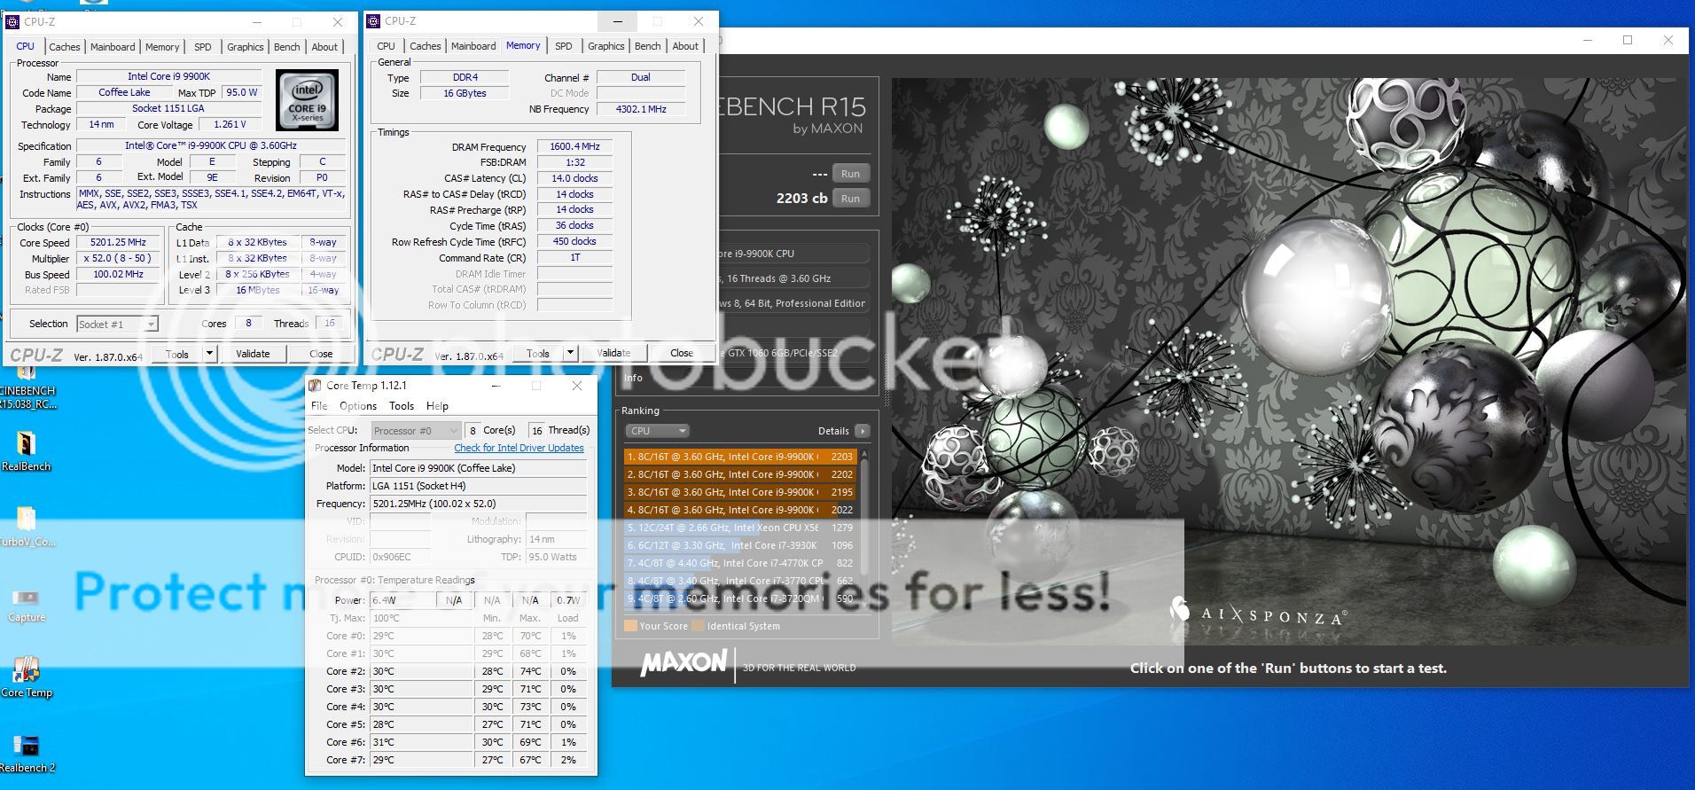Click the Memory CPU-Z window title icon
This screenshot has width=1695, height=790.
point(373,20)
